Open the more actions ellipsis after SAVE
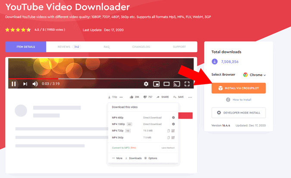291x178 pixels. coord(190,97)
